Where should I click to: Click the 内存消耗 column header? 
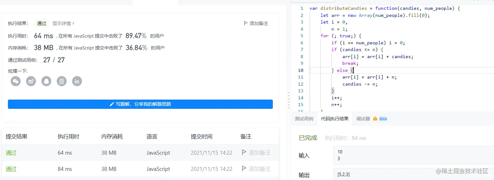112,137
